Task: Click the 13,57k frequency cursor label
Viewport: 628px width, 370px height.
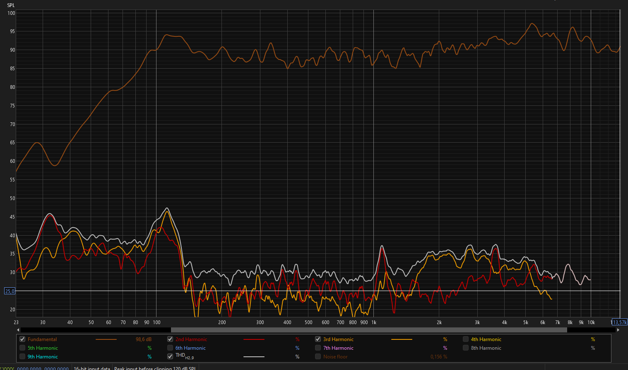Action: [x=620, y=322]
